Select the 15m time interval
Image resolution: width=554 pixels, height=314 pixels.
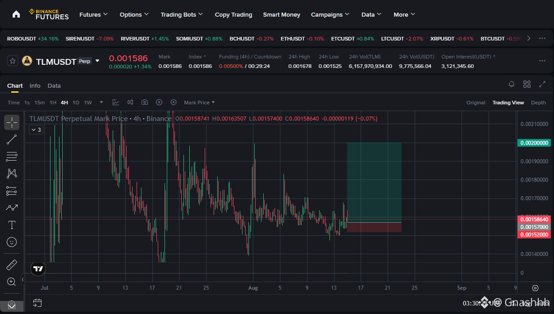point(40,102)
